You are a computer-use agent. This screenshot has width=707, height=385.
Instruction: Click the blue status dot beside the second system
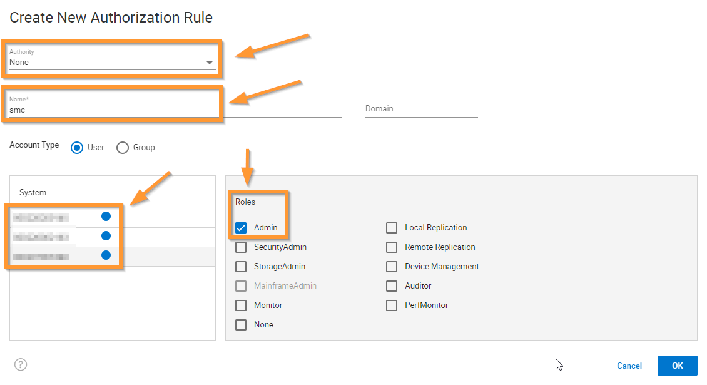[x=106, y=235]
